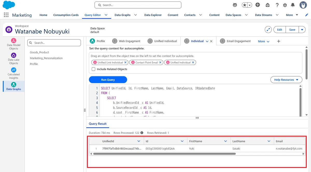Click the query results horizontal scrollbar
Screen dimensions: 311x172
point(164,154)
